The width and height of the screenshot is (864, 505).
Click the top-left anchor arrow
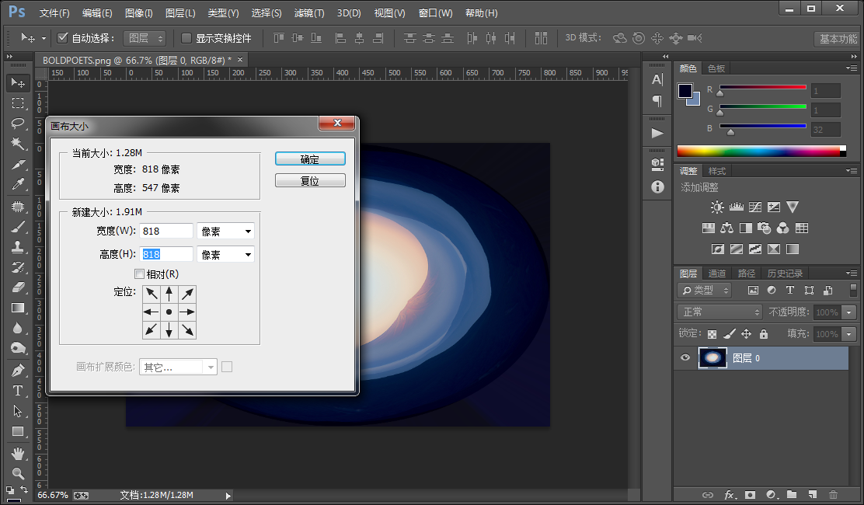[152, 294]
